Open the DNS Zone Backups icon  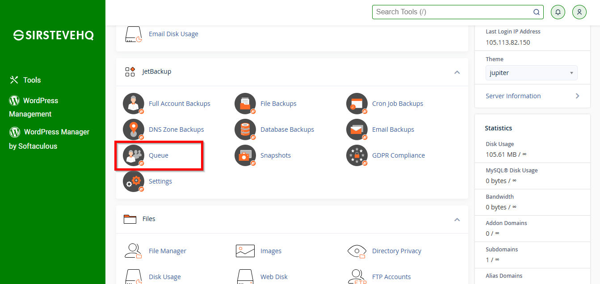134,129
